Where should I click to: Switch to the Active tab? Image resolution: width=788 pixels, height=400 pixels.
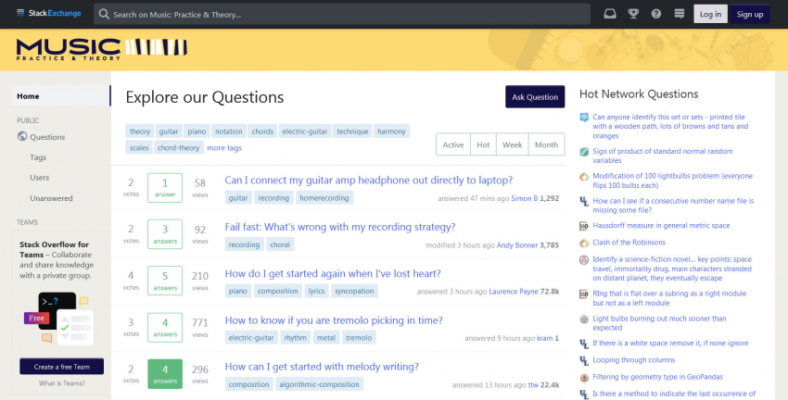click(x=453, y=144)
